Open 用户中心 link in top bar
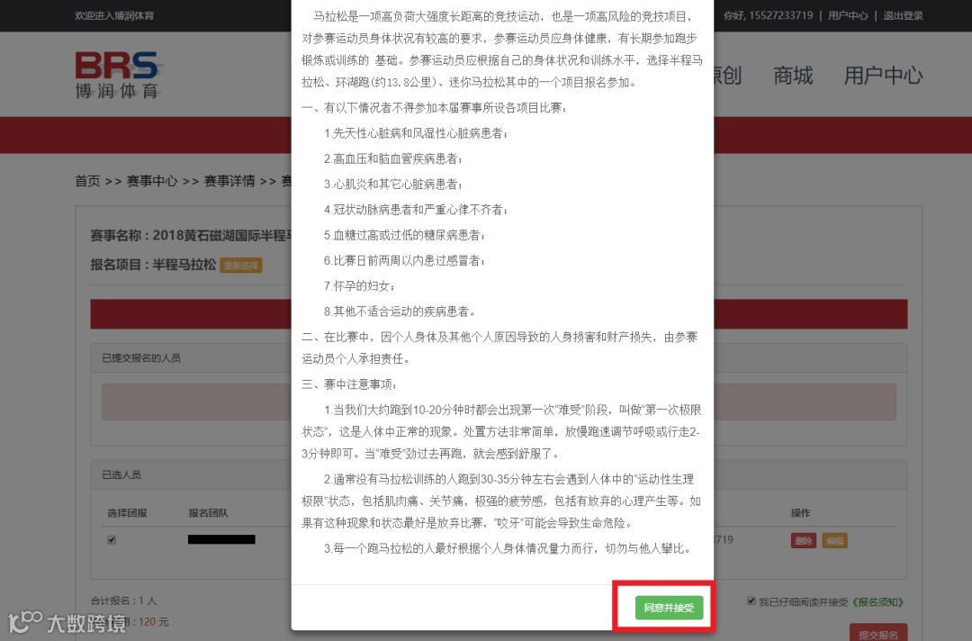This screenshot has height=641, width=972. click(x=848, y=15)
